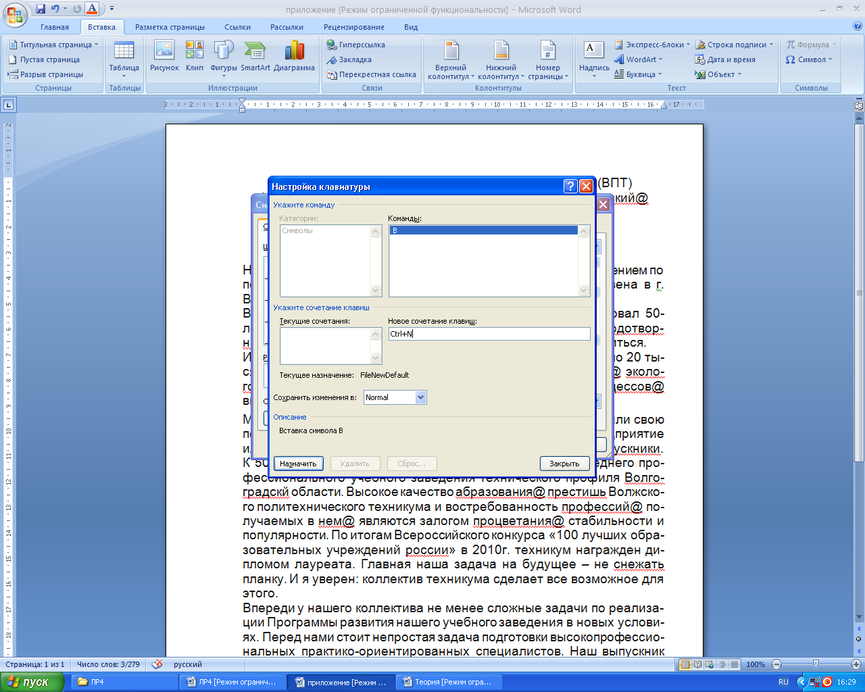Click the zoom slider handle
865x692 pixels.
coord(816,664)
